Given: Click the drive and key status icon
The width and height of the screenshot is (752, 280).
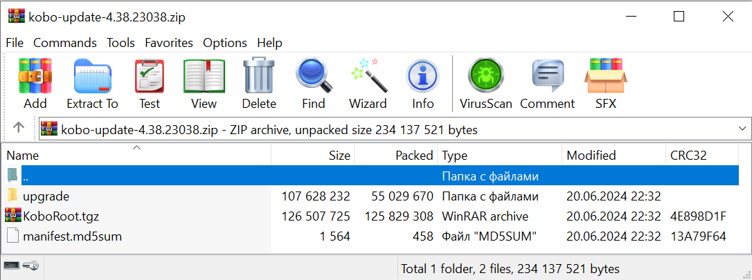Looking at the screenshot, I should click(x=21, y=266).
